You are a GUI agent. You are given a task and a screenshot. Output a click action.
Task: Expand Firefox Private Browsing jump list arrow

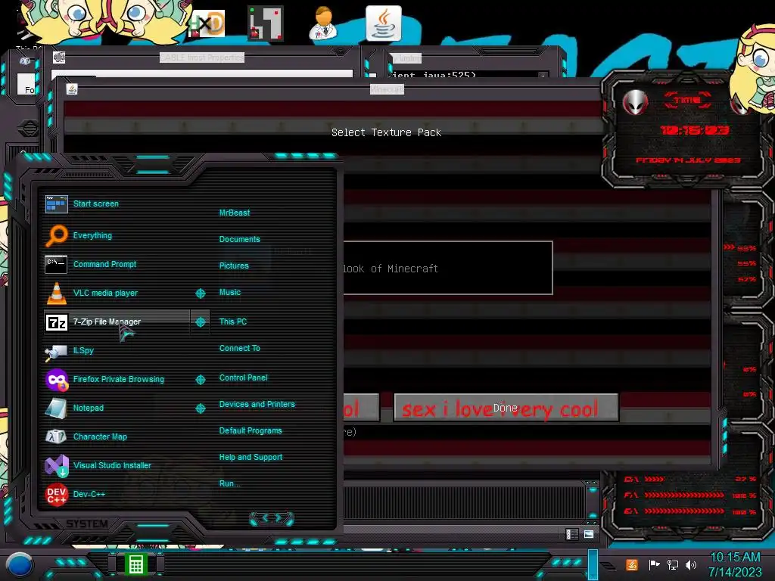point(200,380)
